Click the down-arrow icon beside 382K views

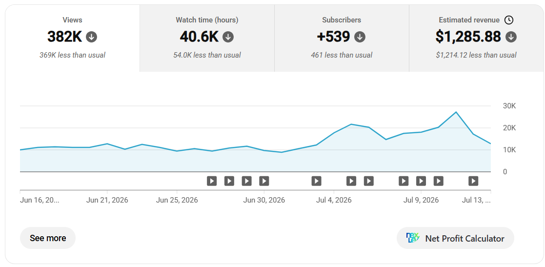coord(91,37)
